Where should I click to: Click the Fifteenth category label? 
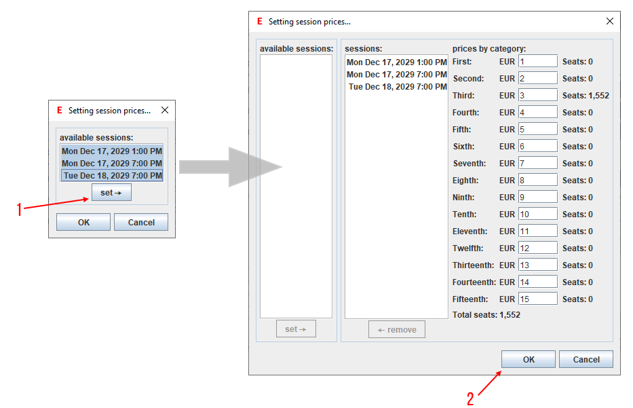click(470, 299)
